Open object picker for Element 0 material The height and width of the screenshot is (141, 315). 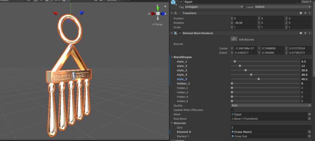click(309, 132)
